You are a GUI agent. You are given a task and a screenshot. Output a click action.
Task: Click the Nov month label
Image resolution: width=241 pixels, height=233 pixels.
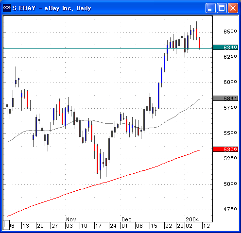(x=71, y=219)
